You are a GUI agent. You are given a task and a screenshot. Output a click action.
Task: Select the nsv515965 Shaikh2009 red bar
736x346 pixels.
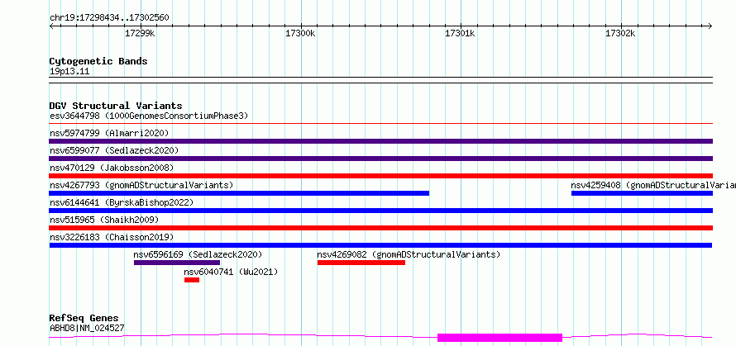point(380,228)
